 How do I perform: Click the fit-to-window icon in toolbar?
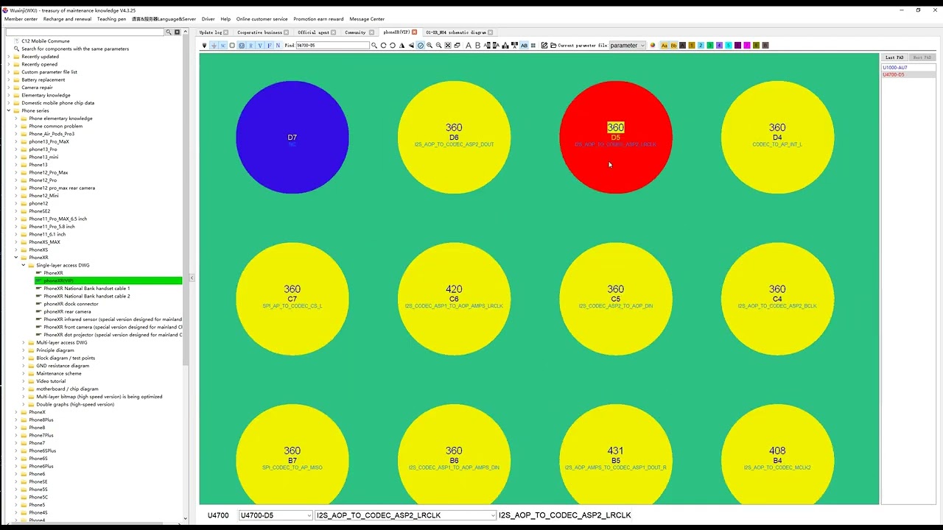coord(448,45)
